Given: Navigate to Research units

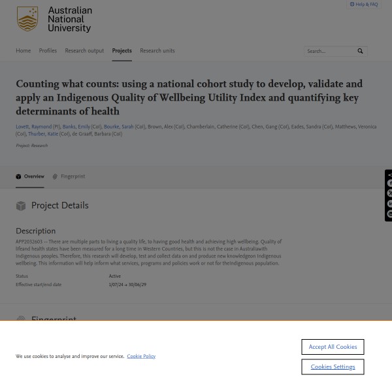Looking at the screenshot, I should [x=157, y=51].
